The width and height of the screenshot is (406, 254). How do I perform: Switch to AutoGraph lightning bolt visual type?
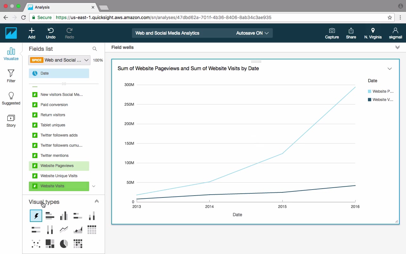tap(36, 216)
